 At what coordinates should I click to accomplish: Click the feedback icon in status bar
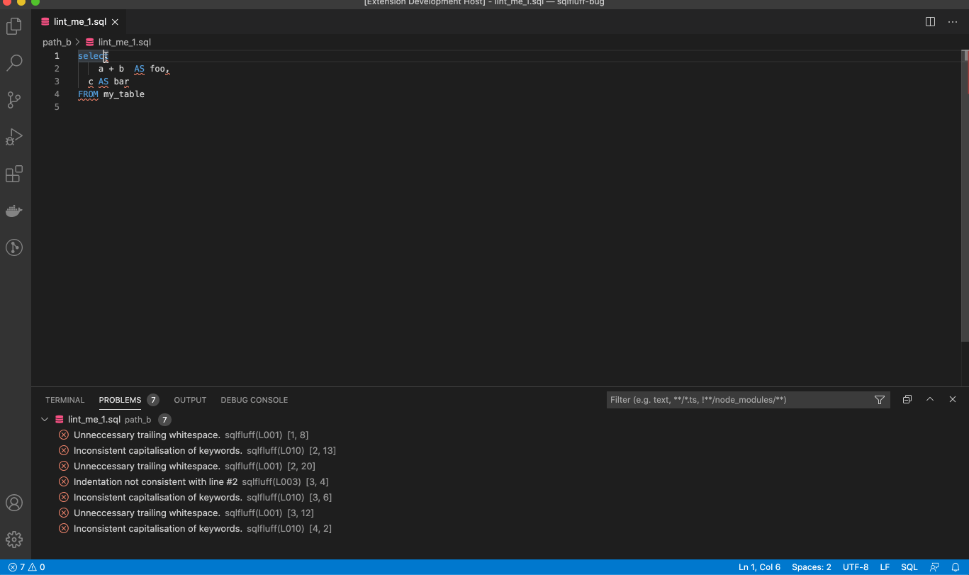click(935, 567)
